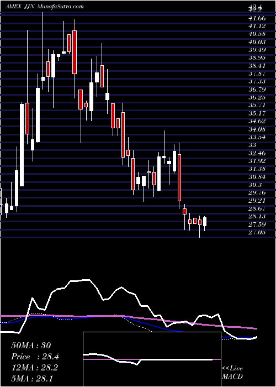276x387 pixels.
Task: Select the 12MA : 28.2 readout
Action: coord(34,368)
